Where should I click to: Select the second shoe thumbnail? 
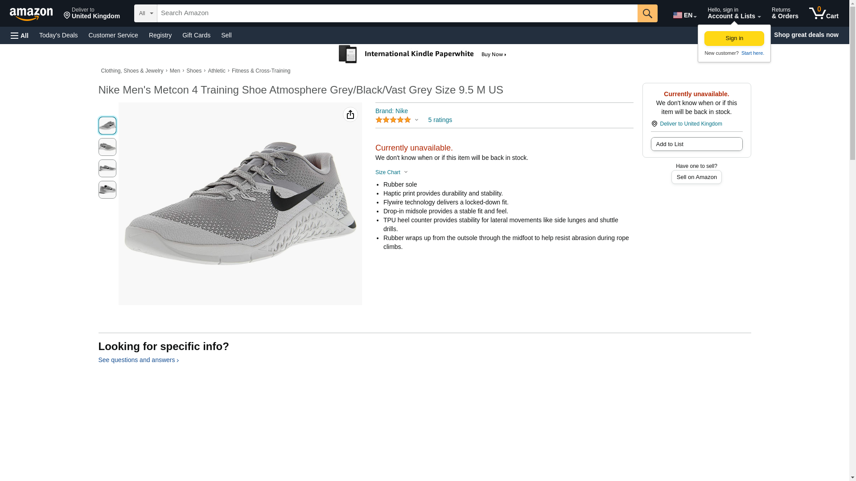point(107,147)
